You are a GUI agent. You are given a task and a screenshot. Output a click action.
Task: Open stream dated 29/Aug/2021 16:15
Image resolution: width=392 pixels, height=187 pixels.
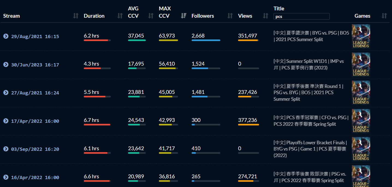[35, 36]
